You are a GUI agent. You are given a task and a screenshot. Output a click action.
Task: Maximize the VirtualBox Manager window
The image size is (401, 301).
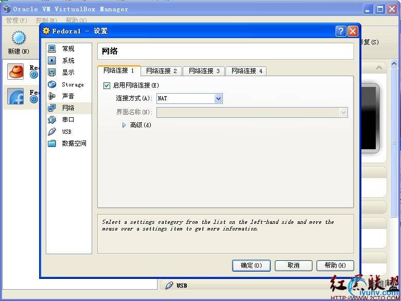(380, 9)
